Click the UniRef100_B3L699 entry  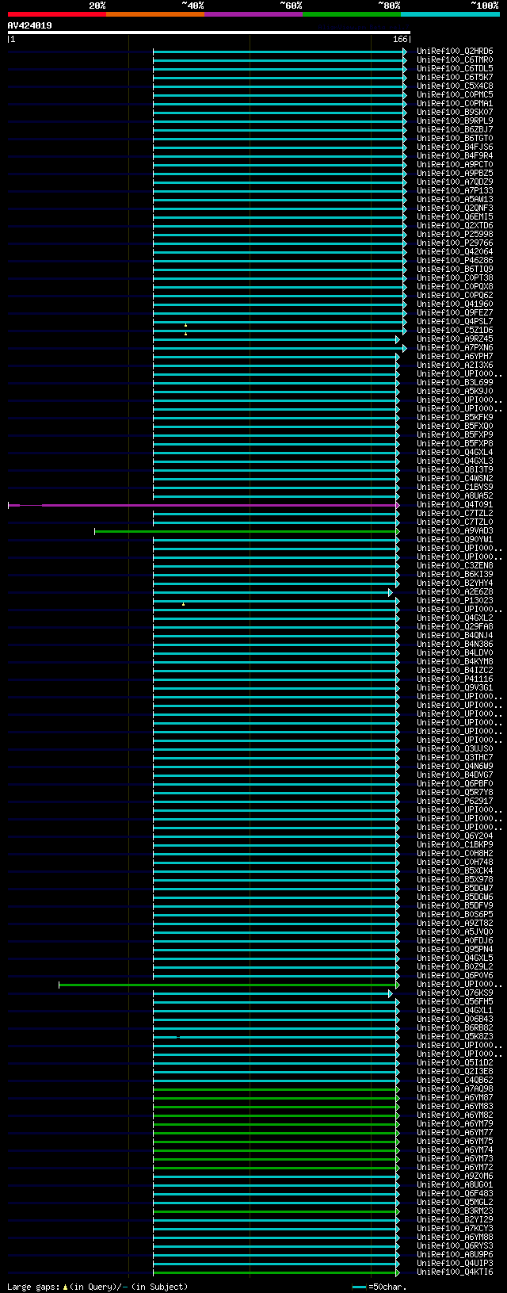click(455, 383)
